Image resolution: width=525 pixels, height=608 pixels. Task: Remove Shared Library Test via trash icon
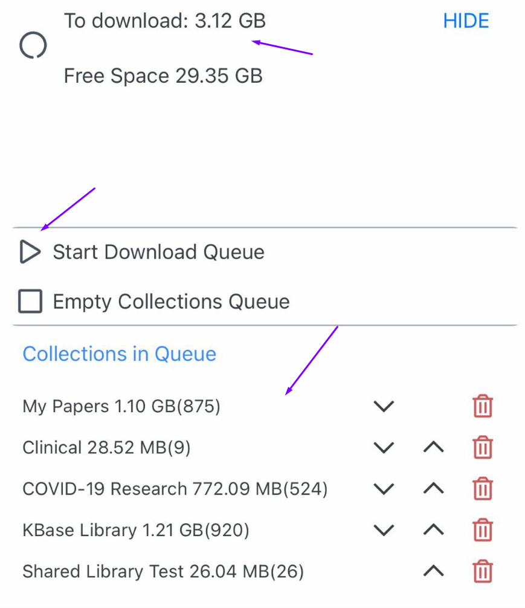click(482, 571)
